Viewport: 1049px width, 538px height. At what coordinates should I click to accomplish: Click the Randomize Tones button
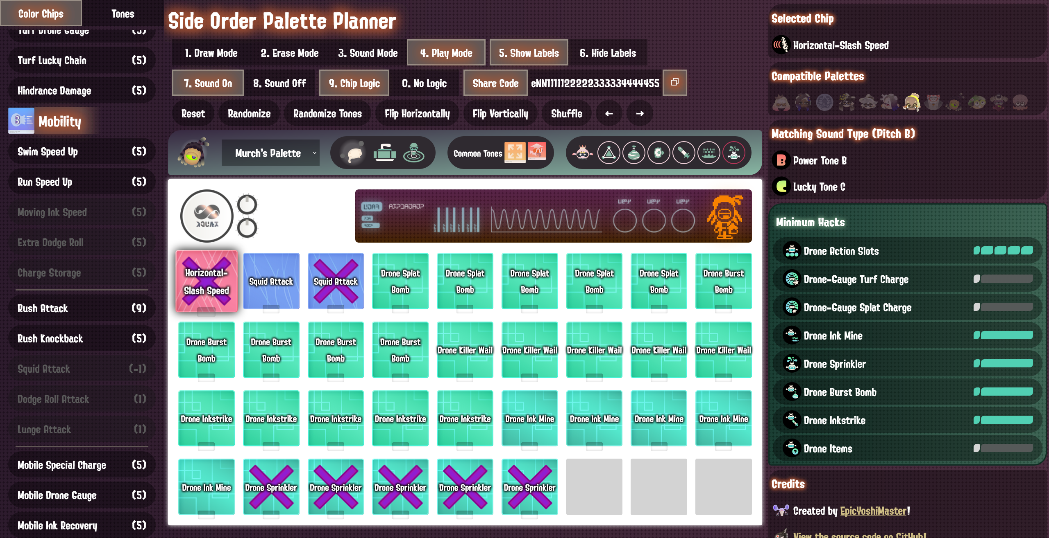click(x=327, y=113)
